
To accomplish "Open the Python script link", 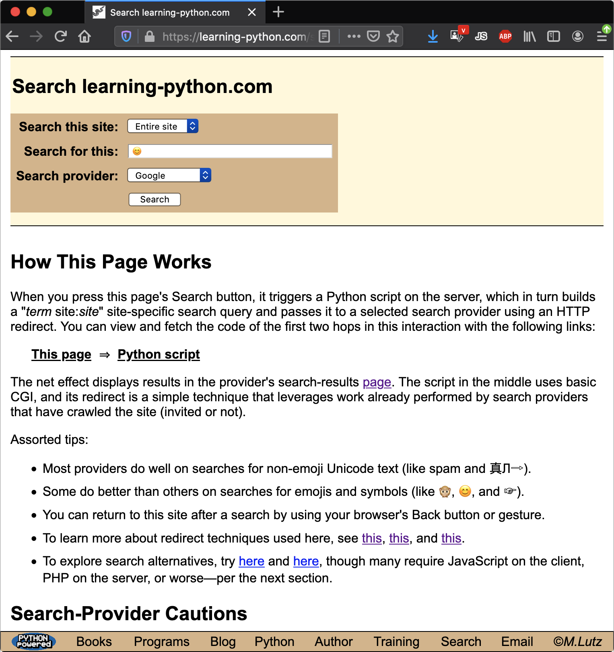I will click(x=159, y=354).
